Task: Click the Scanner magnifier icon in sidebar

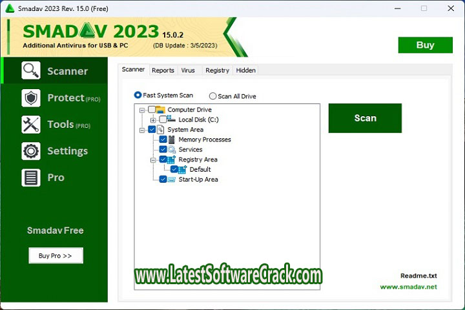Action: point(31,70)
